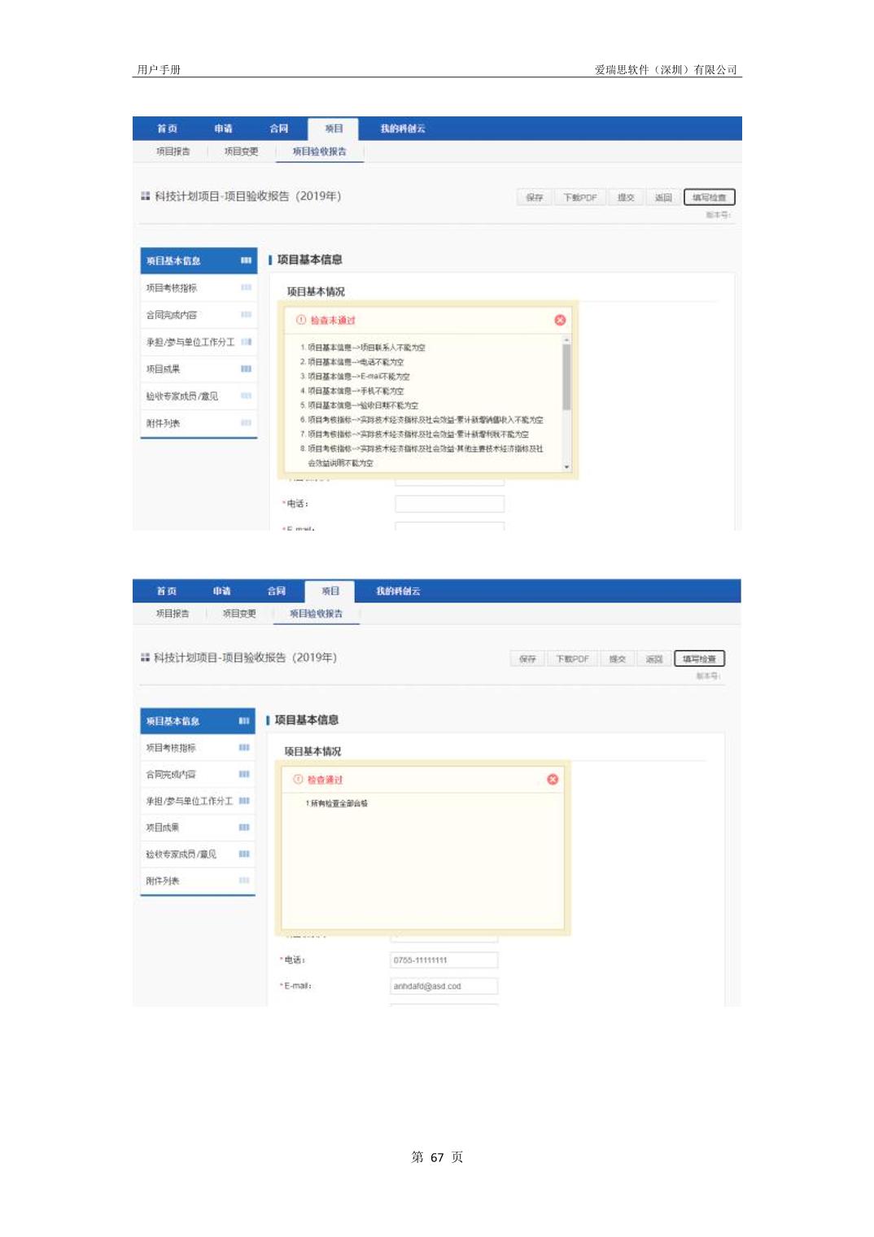Viewport: 874px width, 1237px height.
Task: Click status icon beside 项目考核指标 in upper sidebar
Action: pyautogui.click(x=246, y=288)
